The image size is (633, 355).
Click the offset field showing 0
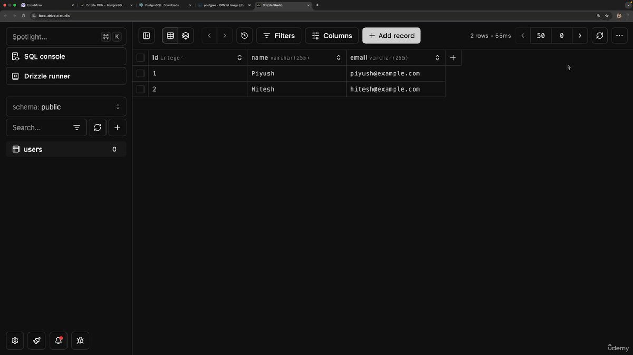562,36
